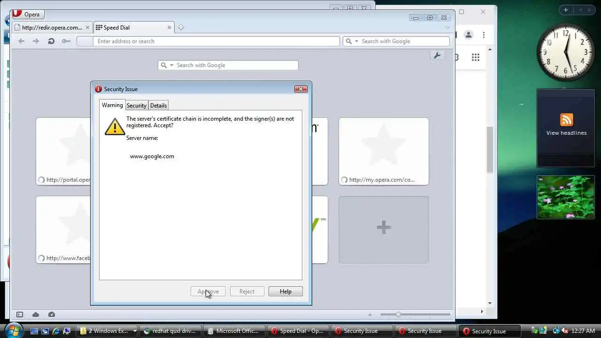Viewport: 601px width, 338px height.
Task: Open the my.opera.com speed dial thumbnail
Action: pos(384,151)
